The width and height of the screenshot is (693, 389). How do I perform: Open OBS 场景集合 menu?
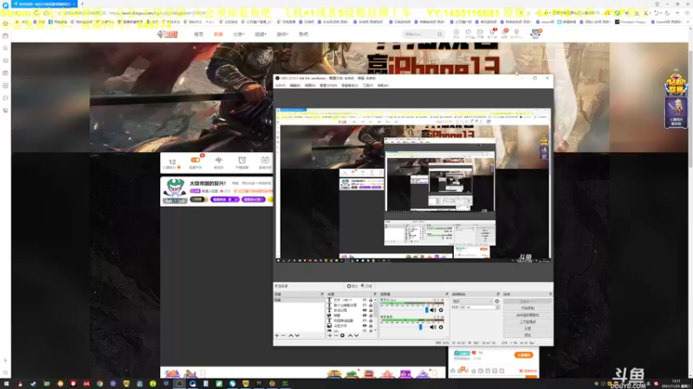350,85
